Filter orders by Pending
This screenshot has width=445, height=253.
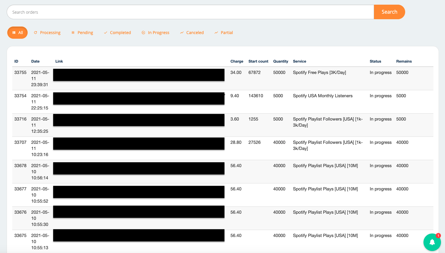coord(82,33)
